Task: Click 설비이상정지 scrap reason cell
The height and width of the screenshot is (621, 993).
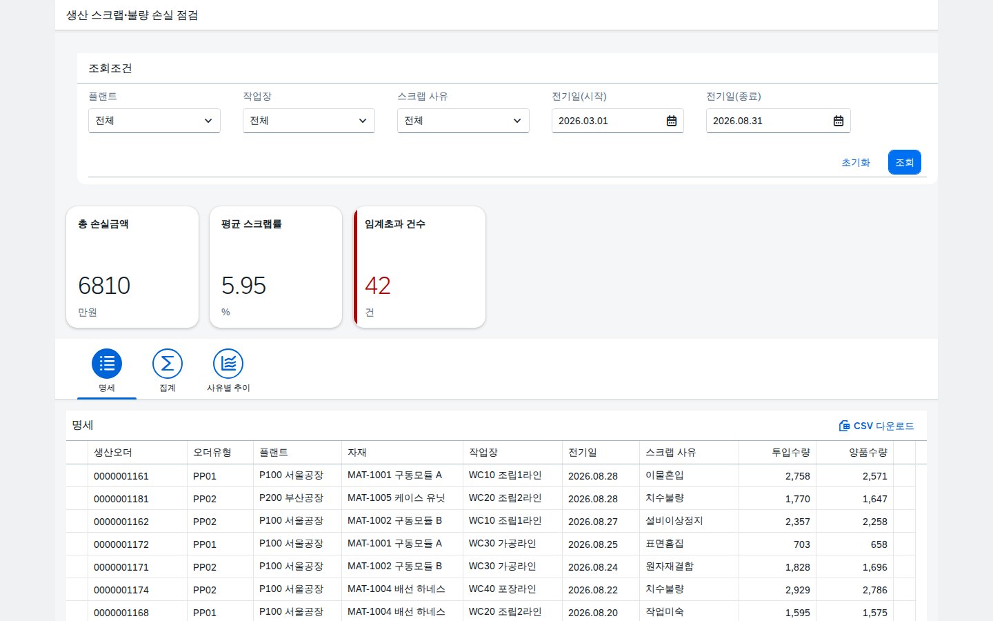Action: coord(690,521)
